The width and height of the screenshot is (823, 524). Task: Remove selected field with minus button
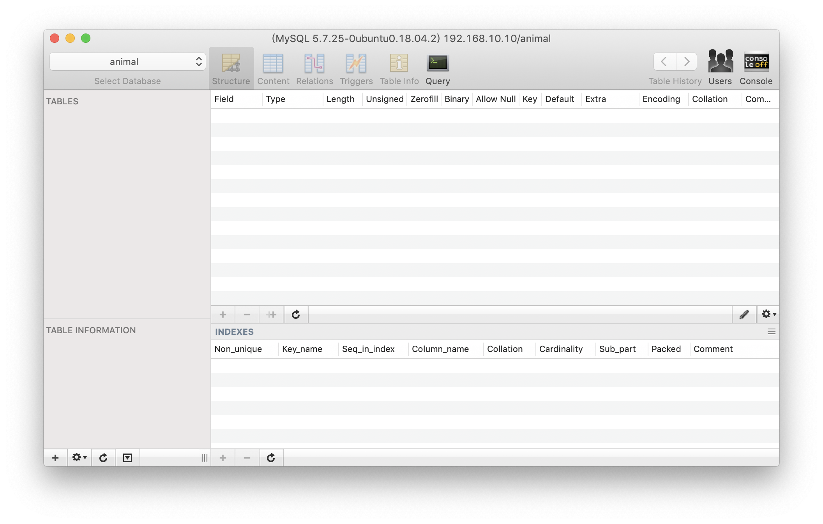coord(247,315)
